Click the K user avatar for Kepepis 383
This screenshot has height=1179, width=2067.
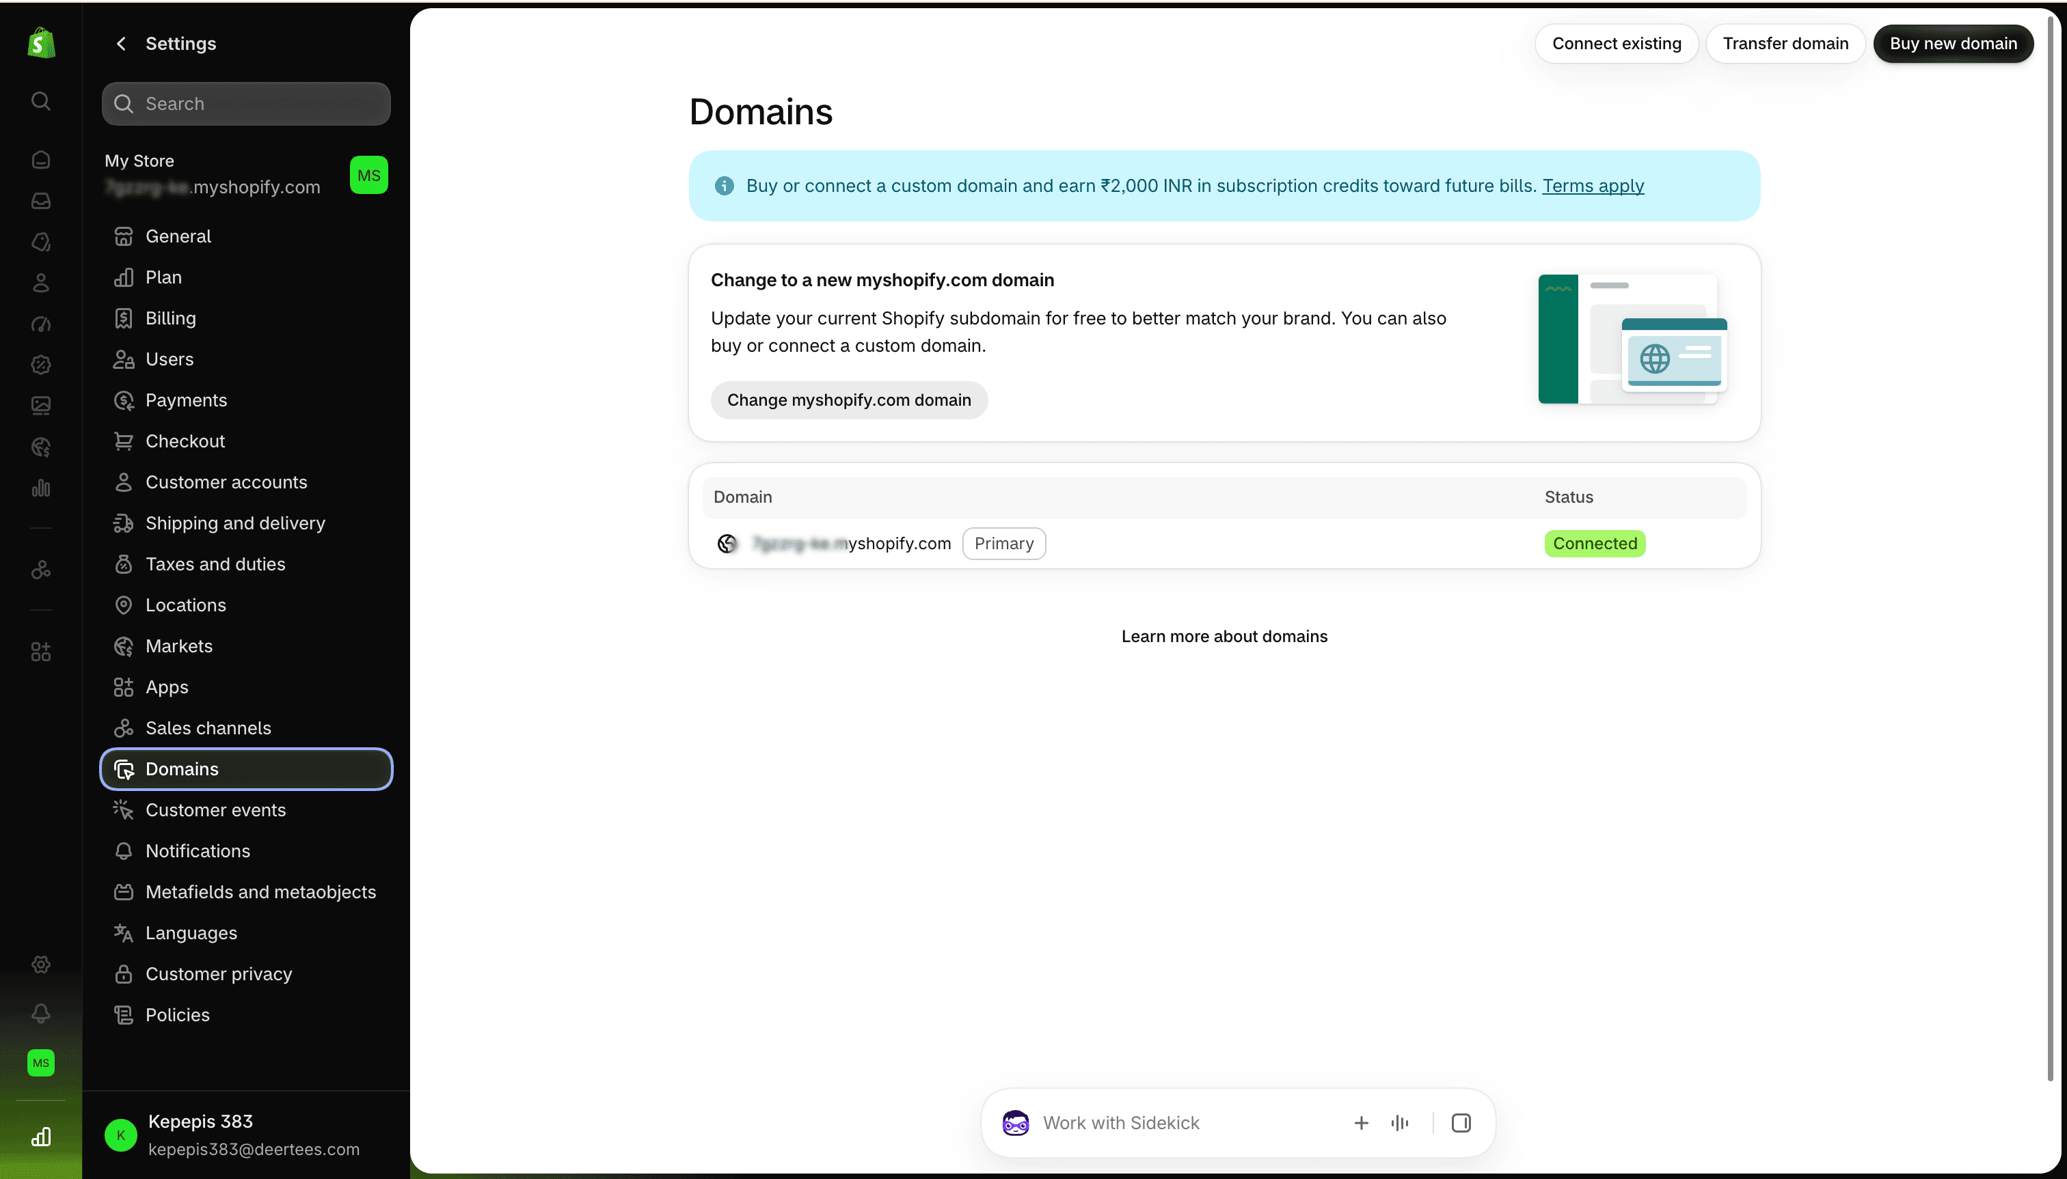[121, 1135]
